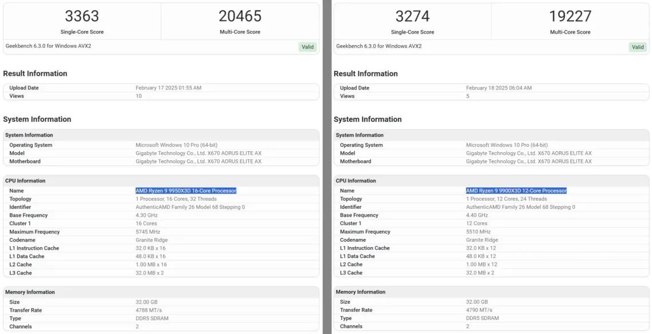This screenshot has width=652, height=334.
Task: Click the single-core score 3274
Action: coord(412,16)
